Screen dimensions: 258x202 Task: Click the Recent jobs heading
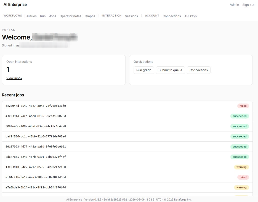(13, 95)
